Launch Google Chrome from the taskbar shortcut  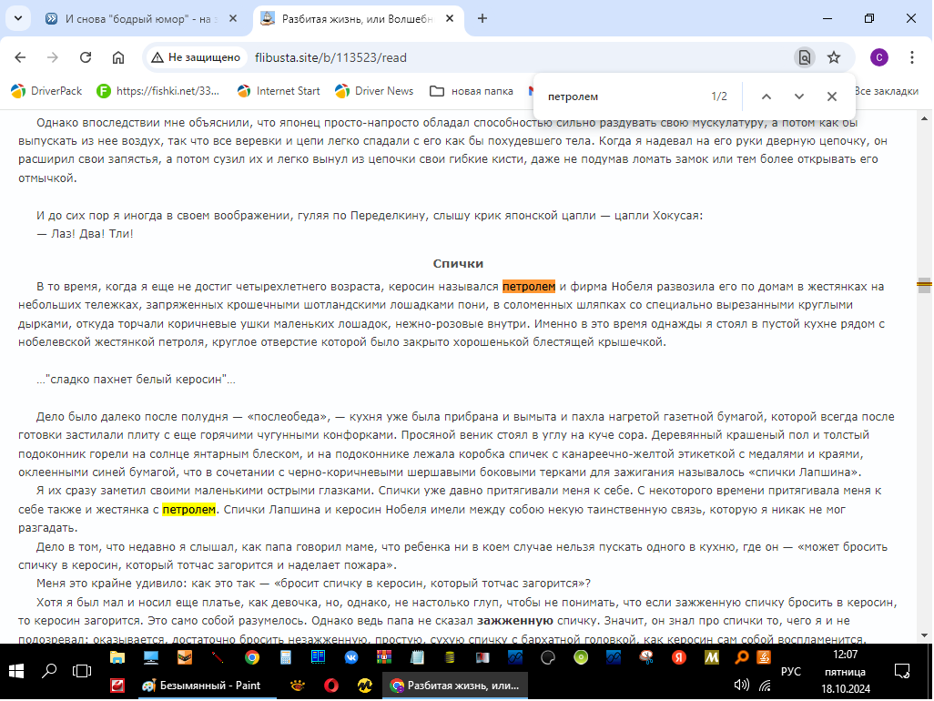pos(252,657)
